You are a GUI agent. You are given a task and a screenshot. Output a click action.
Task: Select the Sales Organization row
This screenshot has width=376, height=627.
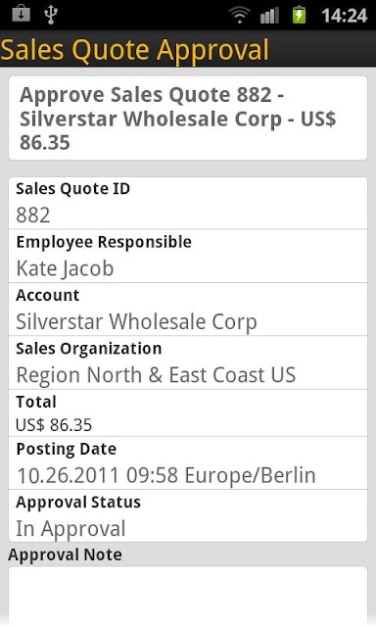188,362
